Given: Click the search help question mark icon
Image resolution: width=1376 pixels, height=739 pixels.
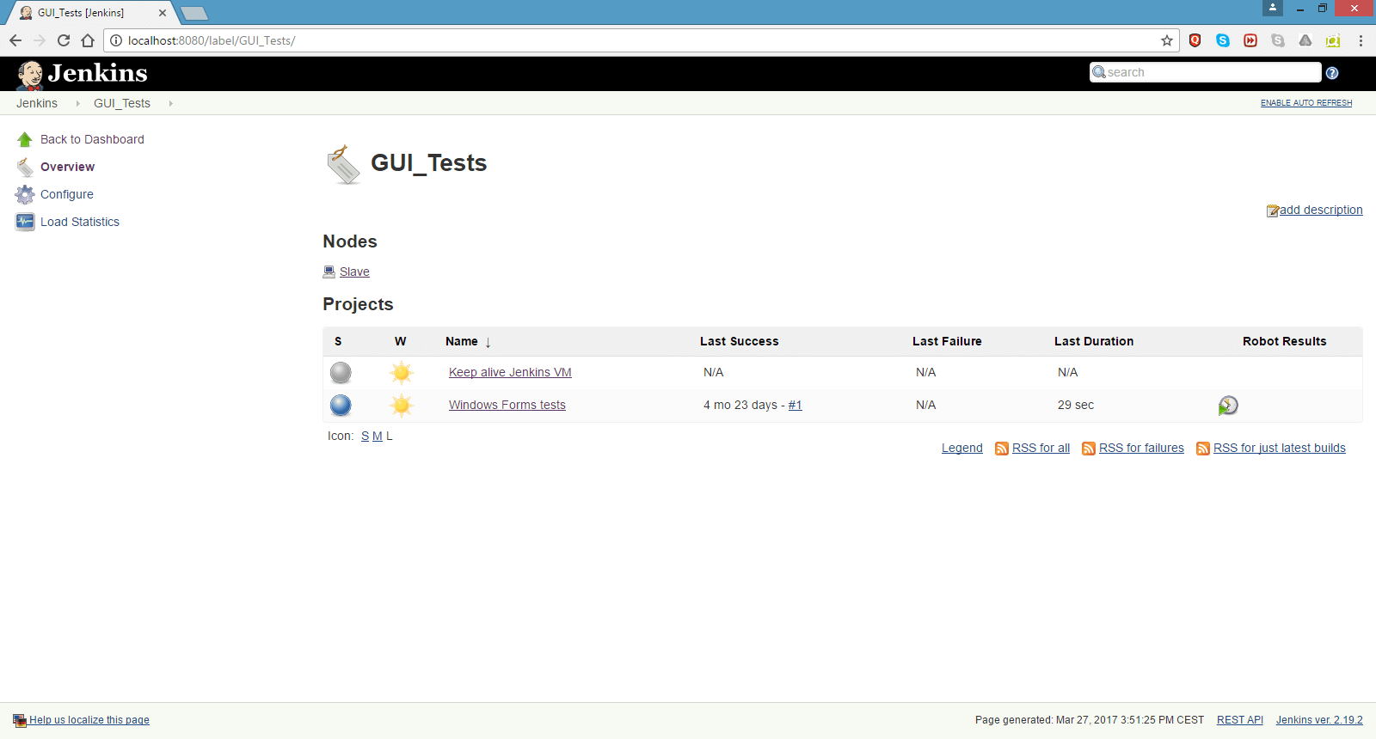Looking at the screenshot, I should pos(1332,73).
